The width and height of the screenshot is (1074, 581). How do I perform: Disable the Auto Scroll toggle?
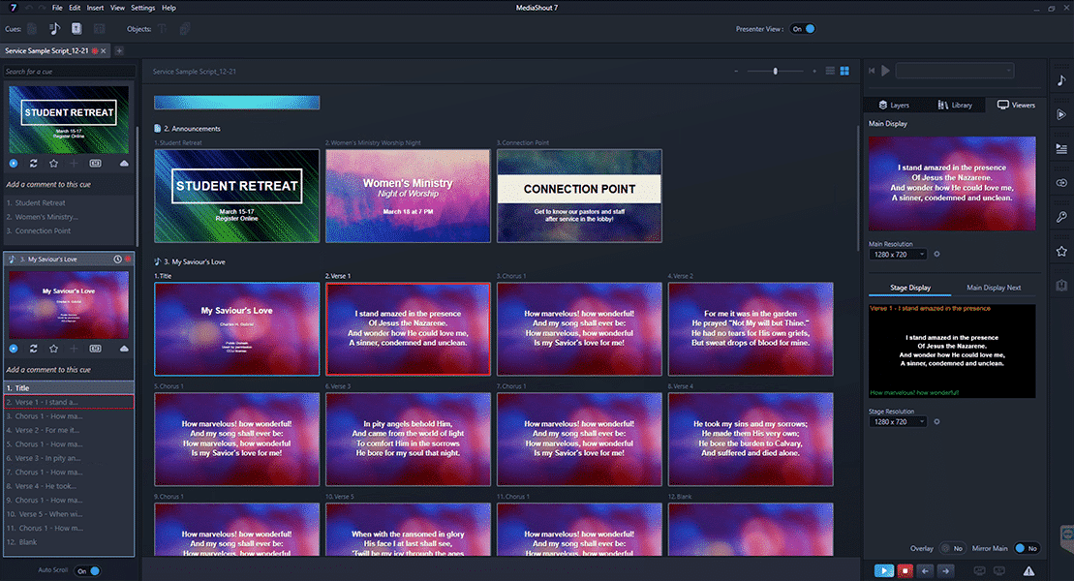click(87, 571)
